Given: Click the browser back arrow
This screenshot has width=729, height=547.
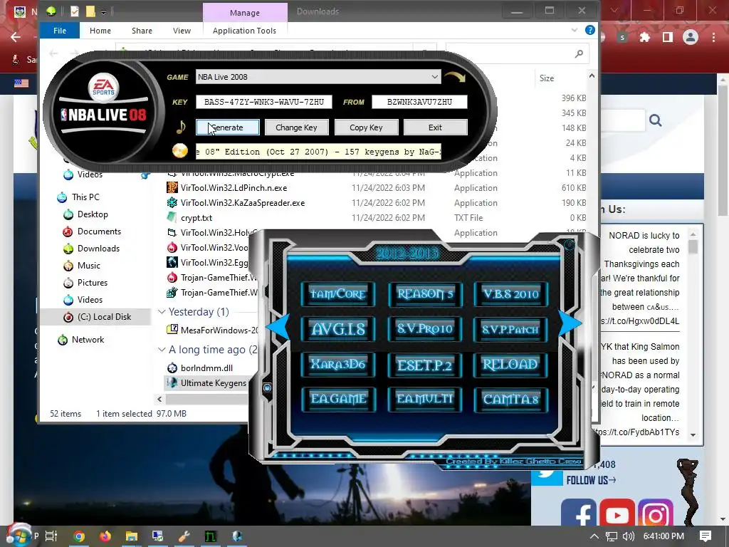Looking at the screenshot, I should [x=16, y=37].
